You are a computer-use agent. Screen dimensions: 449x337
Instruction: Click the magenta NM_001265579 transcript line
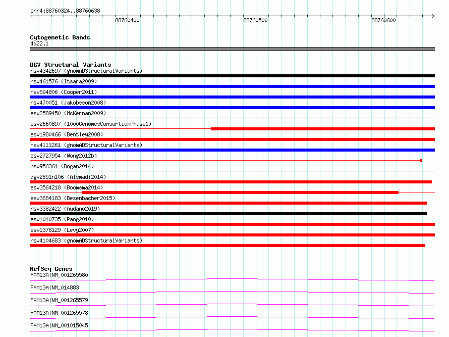coord(232,305)
